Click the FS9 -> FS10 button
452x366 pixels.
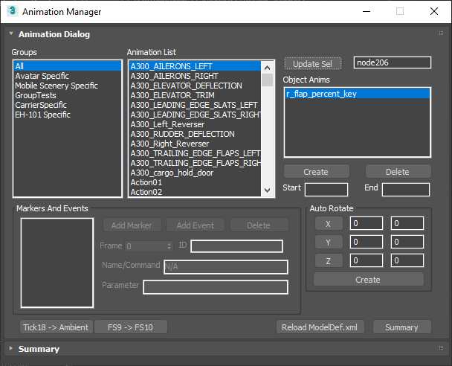131,327
